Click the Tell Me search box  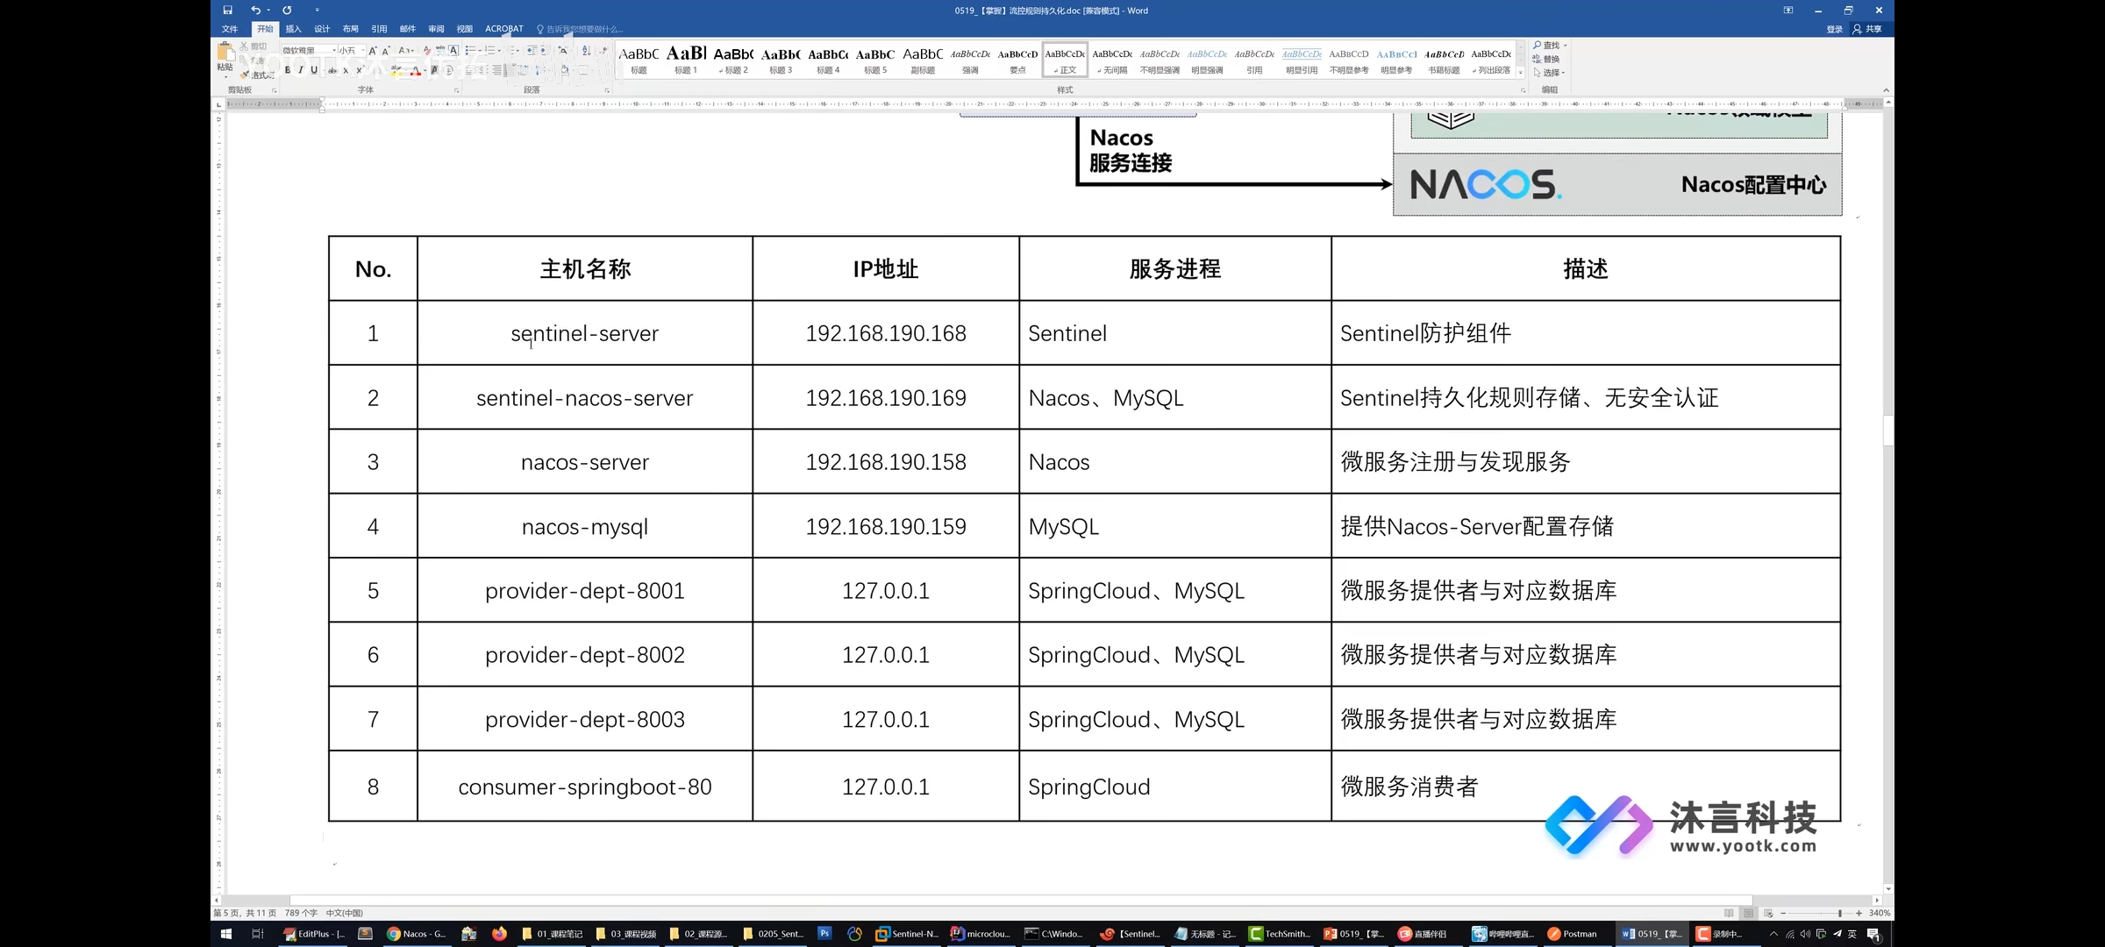pos(581,29)
